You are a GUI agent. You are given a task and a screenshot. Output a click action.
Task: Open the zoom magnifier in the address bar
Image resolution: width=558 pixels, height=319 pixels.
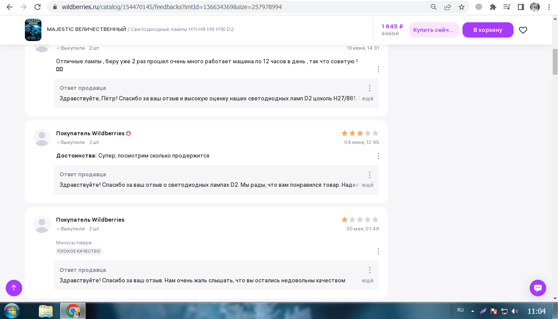[x=434, y=7]
